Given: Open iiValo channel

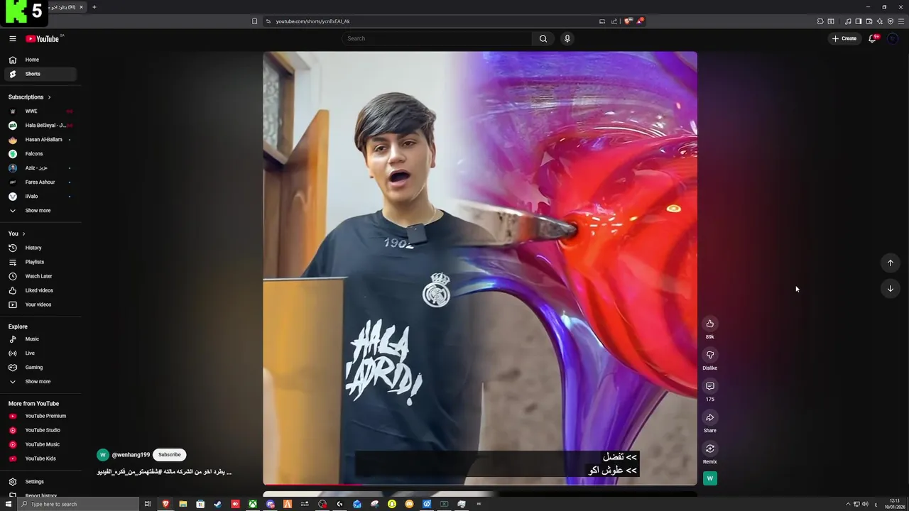Looking at the screenshot, I should (x=40, y=197).
